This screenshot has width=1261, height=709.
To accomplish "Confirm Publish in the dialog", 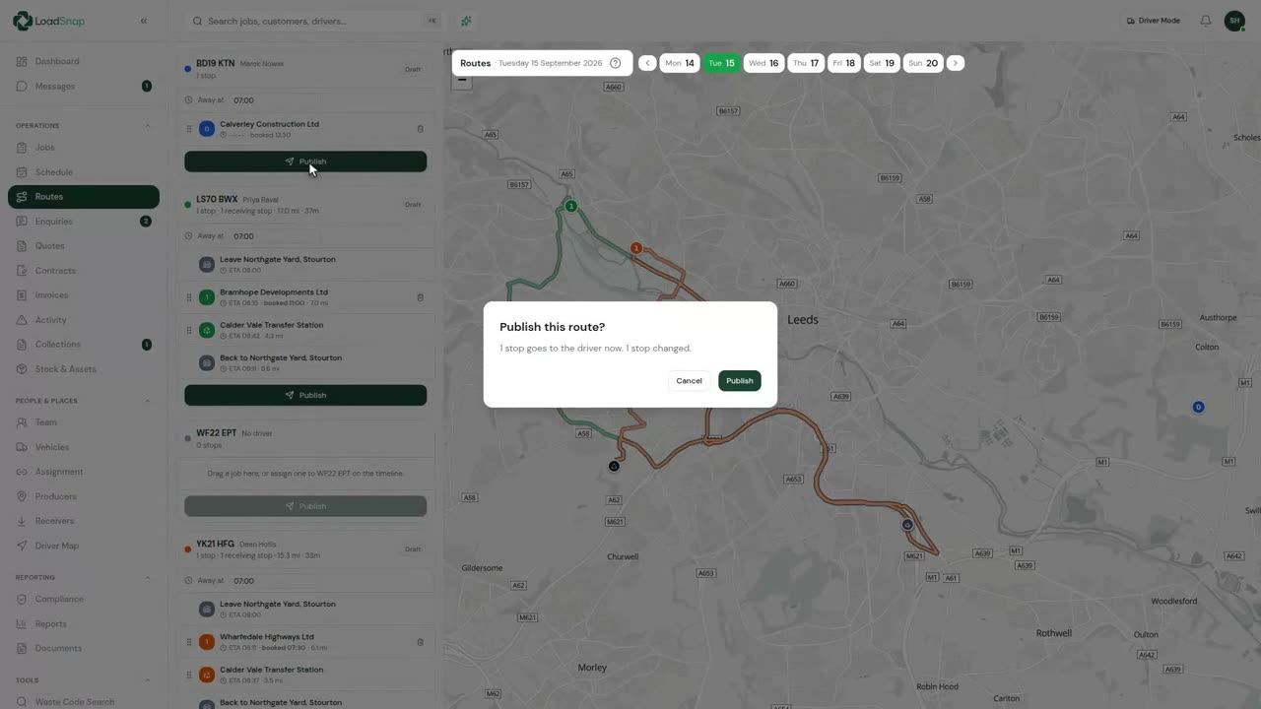I will click(740, 381).
